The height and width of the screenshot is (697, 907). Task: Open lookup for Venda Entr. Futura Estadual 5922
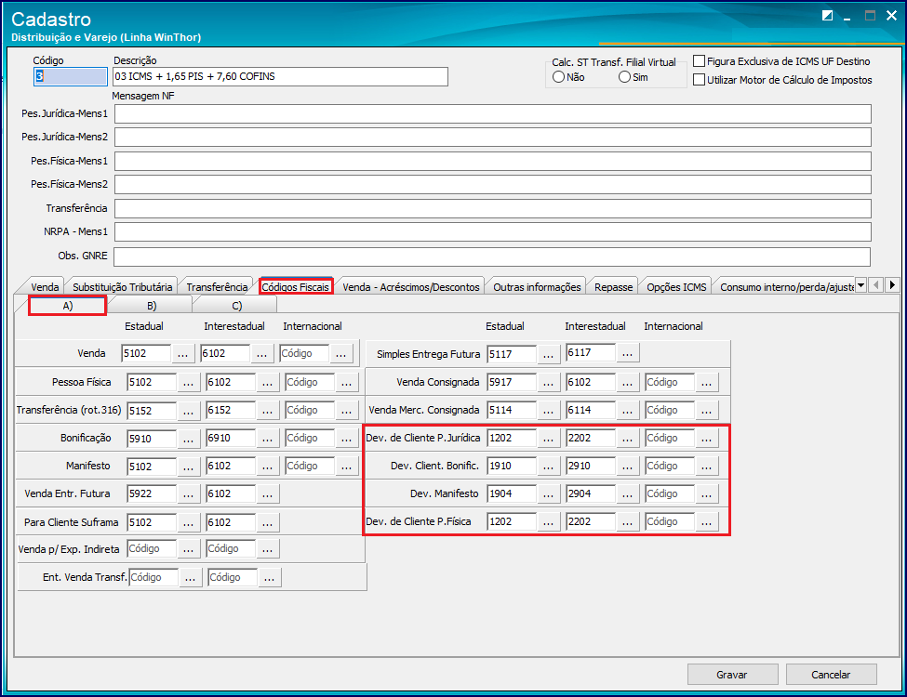click(188, 494)
